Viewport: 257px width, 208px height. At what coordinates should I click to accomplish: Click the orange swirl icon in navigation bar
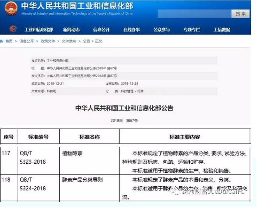coord(13,29)
